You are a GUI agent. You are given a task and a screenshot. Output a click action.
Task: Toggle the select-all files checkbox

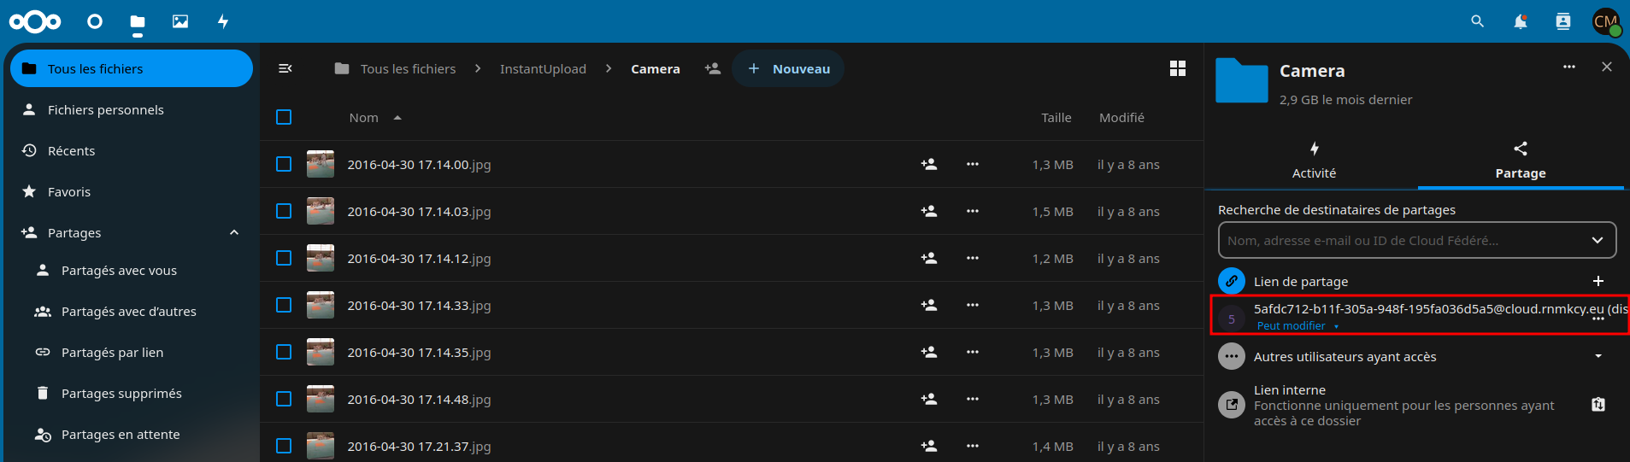pos(284,117)
